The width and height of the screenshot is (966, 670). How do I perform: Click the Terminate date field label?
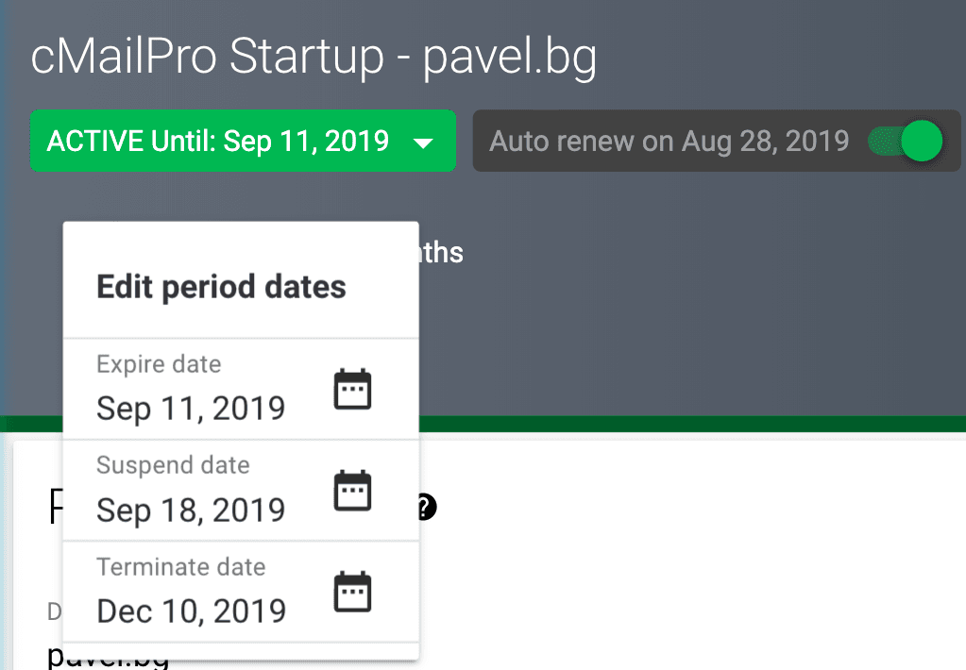pos(180,567)
